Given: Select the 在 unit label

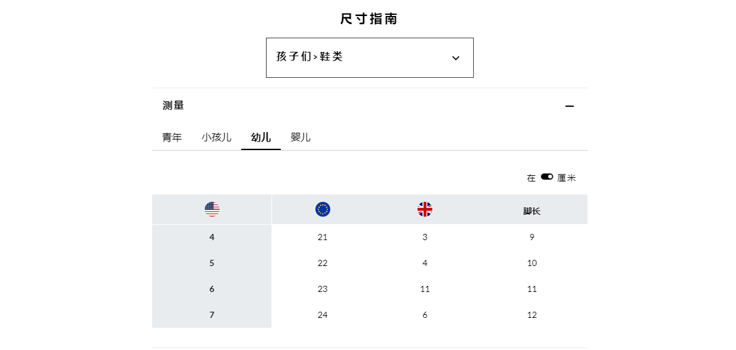Looking at the screenshot, I should coord(531,178).
